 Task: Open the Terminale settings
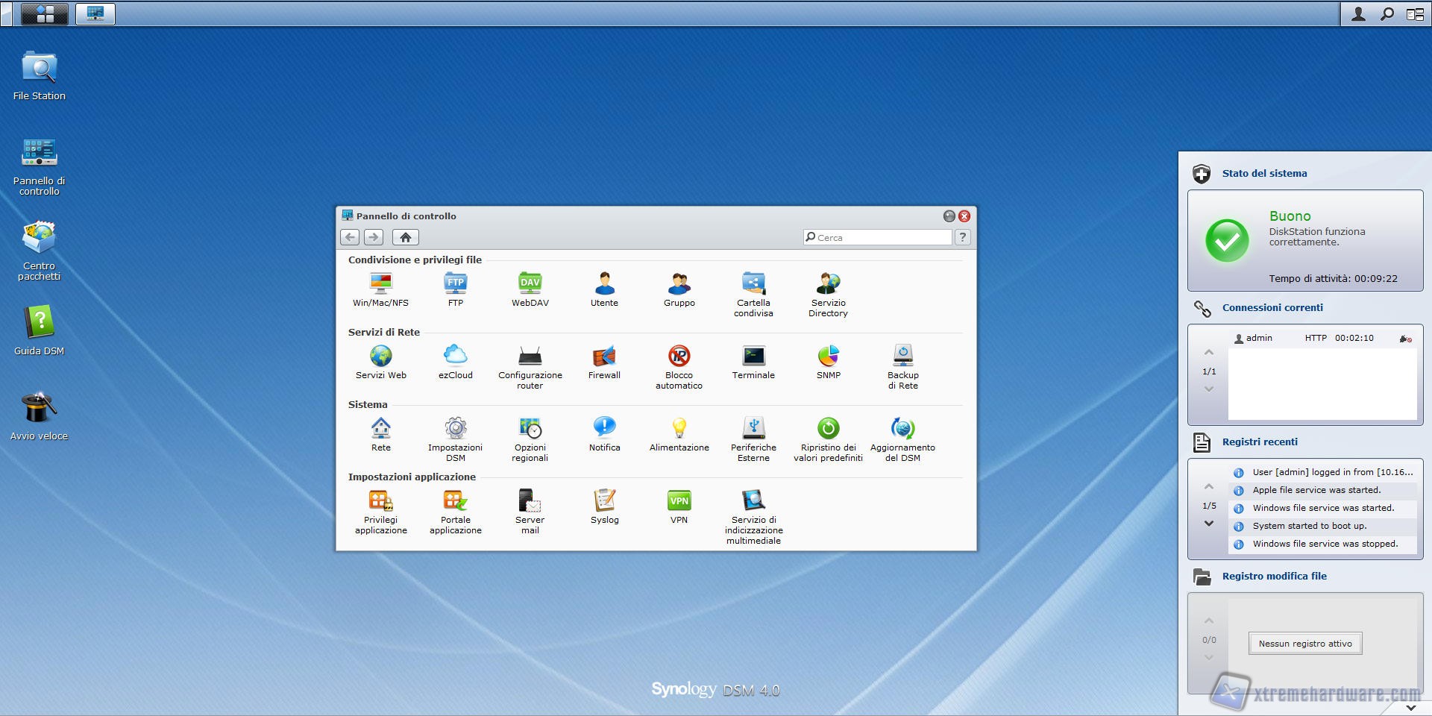point(753,357)
